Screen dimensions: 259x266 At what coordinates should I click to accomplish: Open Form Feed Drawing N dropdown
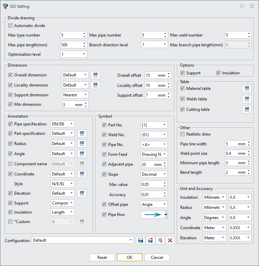(x=154, y=154)
